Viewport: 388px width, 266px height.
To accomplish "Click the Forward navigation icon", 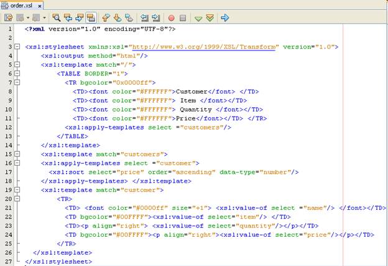I will (x=36, y=17).
